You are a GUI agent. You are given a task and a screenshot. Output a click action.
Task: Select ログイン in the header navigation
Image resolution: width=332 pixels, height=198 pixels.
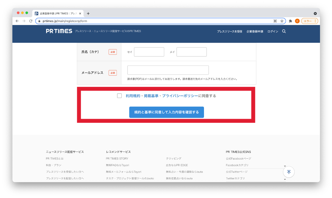click(x=272, y=31)
